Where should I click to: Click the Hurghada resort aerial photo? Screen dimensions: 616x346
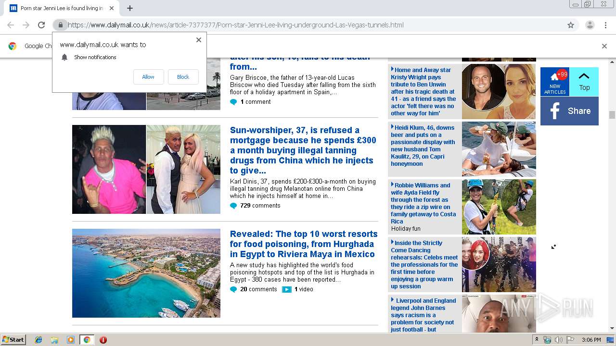tap(146, 273)
